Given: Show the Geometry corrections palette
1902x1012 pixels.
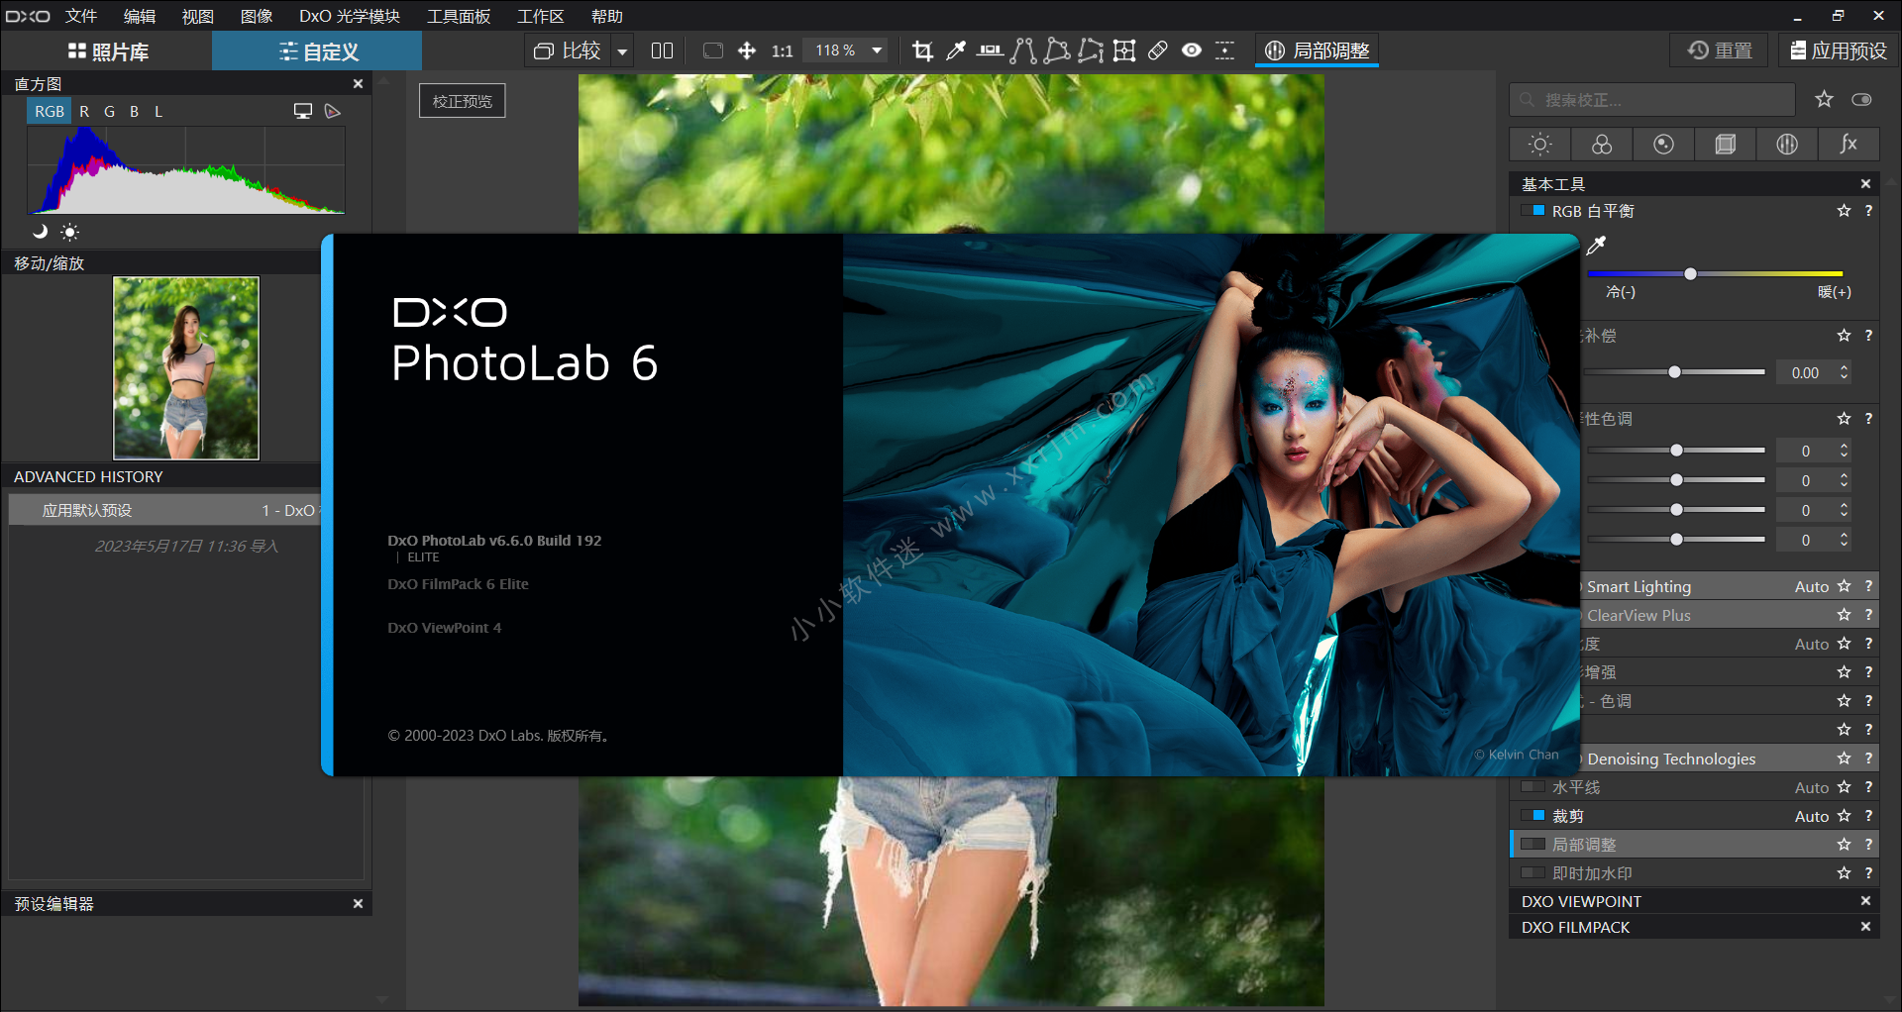Looking at the screenshot, I should point(1725,145).
